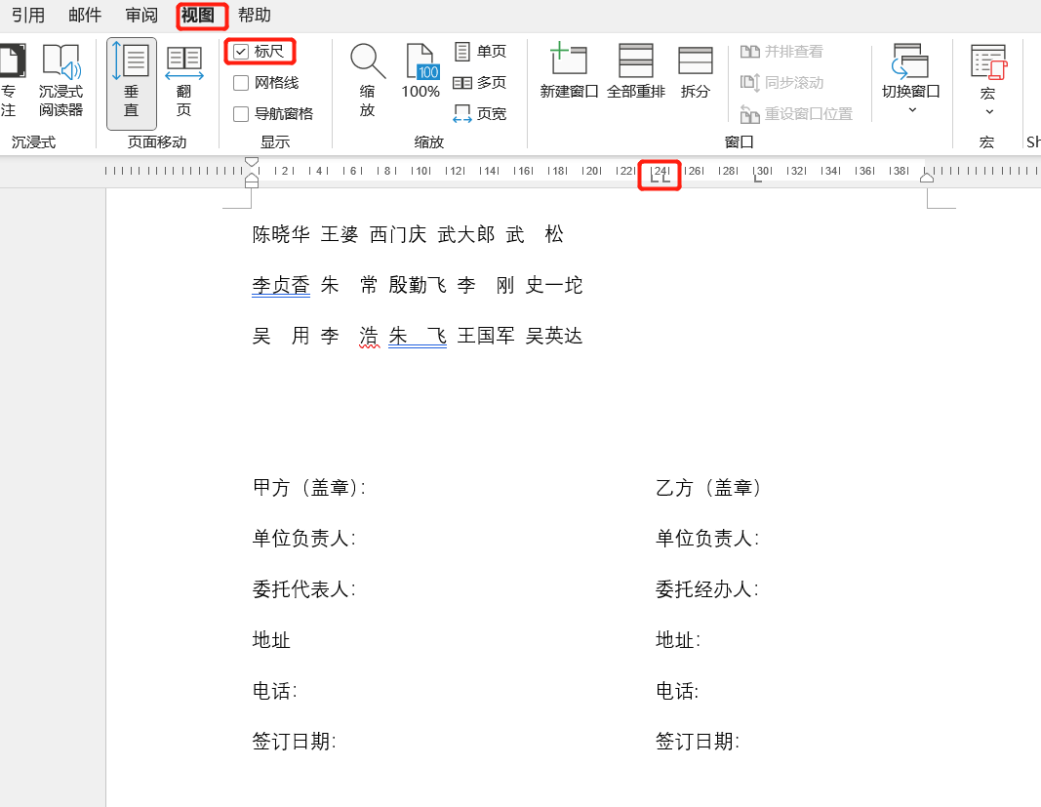Fit to 页宽 page width
Viewport: 1041px width, 807px height.
click(x=479, y=113)
